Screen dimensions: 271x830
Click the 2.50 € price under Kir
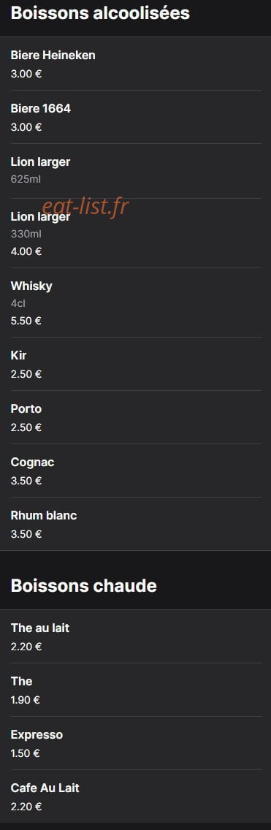coord(26,374)
